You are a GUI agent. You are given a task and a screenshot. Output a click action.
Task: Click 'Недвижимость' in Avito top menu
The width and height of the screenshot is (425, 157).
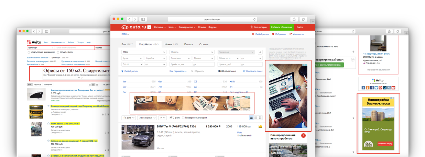tap(58, 42)
